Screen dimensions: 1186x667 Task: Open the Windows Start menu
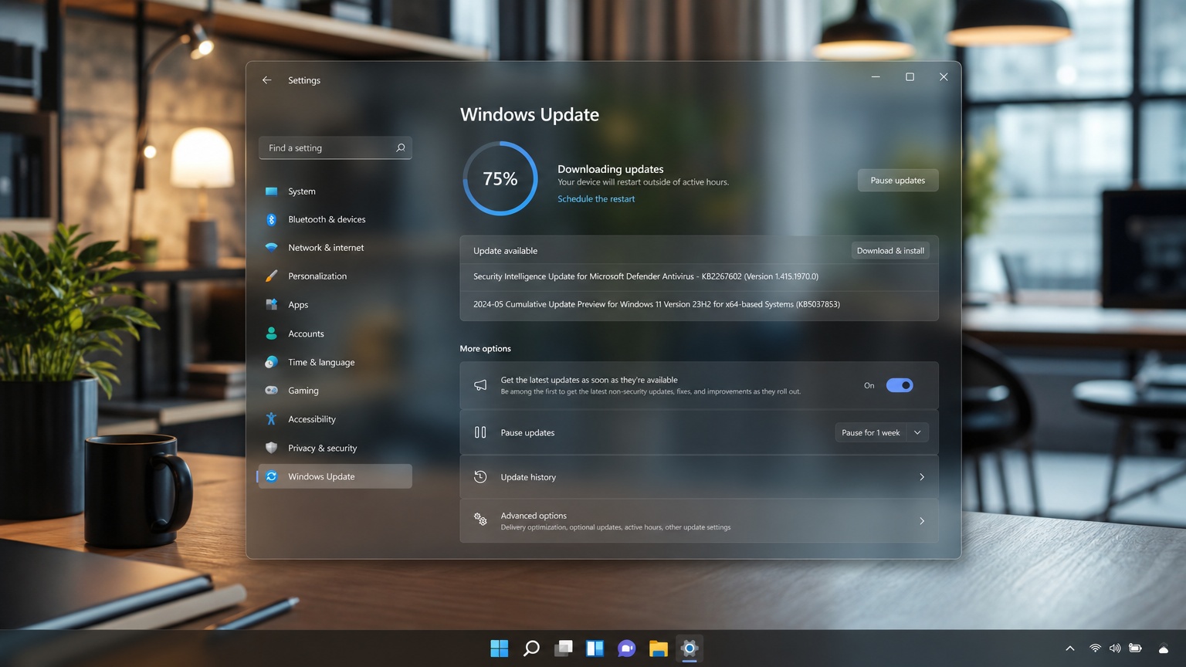point(500,648)
